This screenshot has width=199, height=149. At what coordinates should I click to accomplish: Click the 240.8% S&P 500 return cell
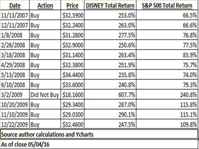(x=167, y=95)
